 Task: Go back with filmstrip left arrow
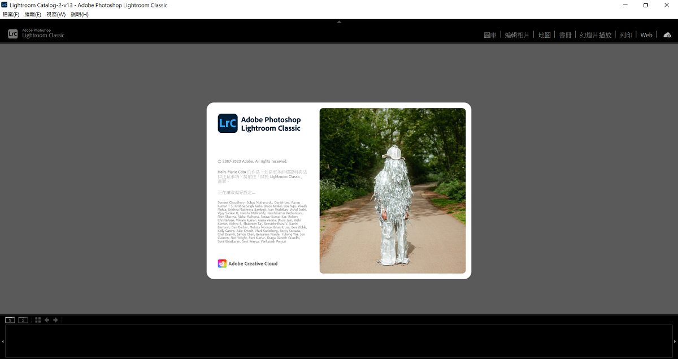[x=47, y=320]
